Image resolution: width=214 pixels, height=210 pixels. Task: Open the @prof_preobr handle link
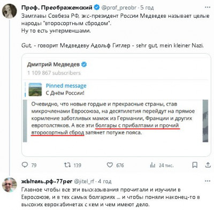tap(119, 7)
